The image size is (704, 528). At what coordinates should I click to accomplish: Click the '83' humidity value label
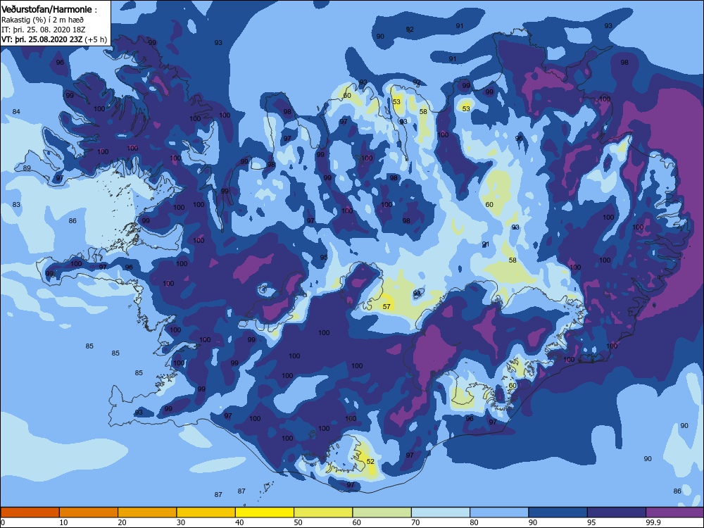pos(16,204)
